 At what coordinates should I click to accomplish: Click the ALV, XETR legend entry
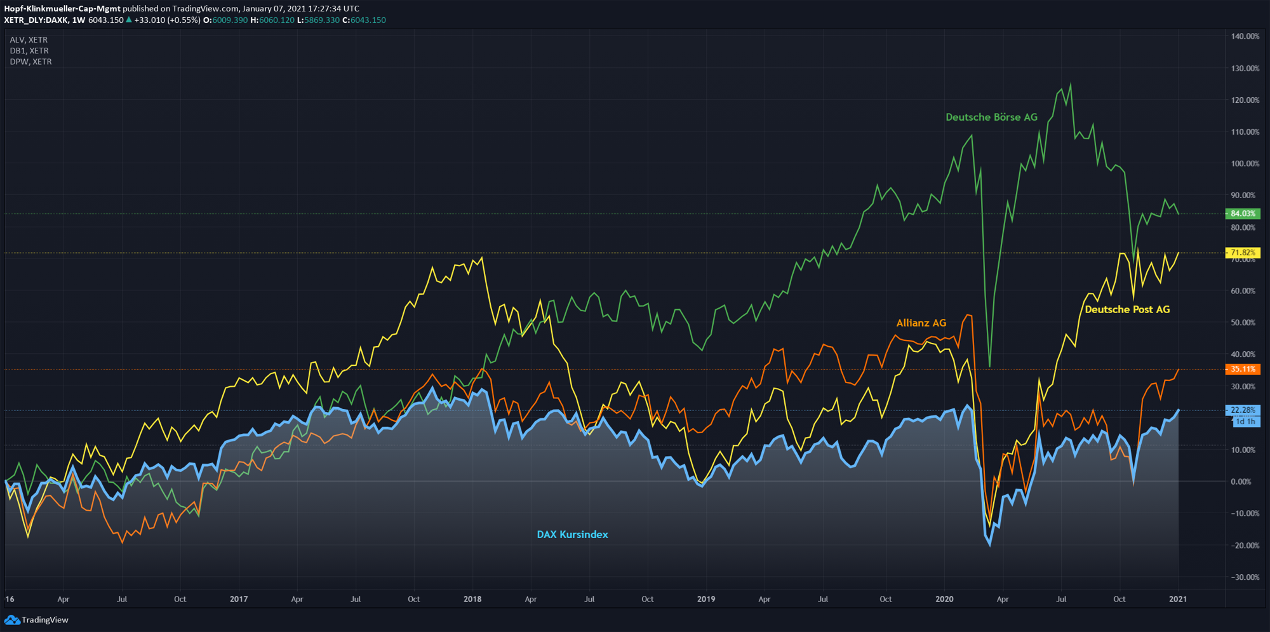click(29, 39)
